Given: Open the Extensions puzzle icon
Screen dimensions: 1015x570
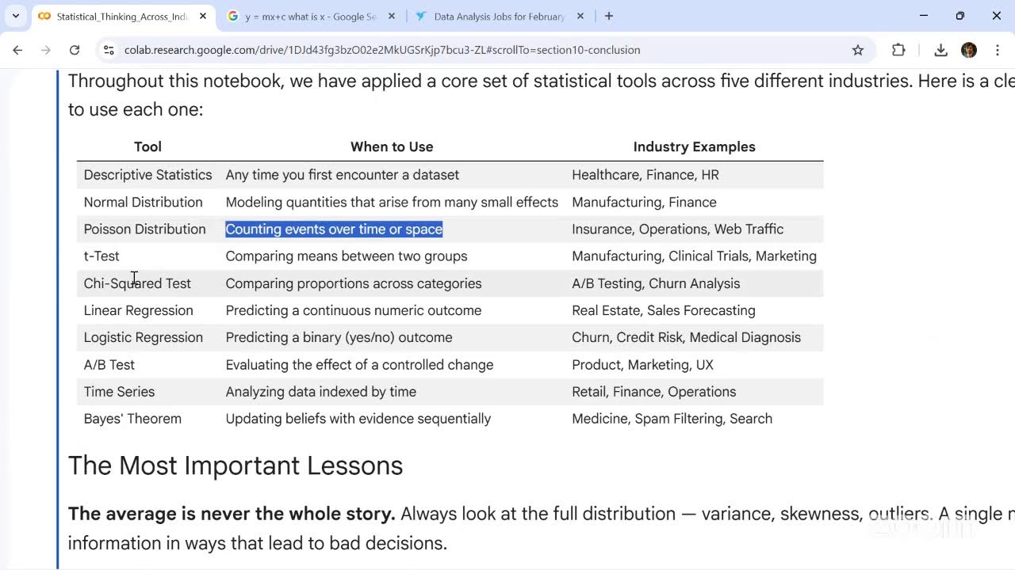Looking at the screenshot, I should click(898, 50).
